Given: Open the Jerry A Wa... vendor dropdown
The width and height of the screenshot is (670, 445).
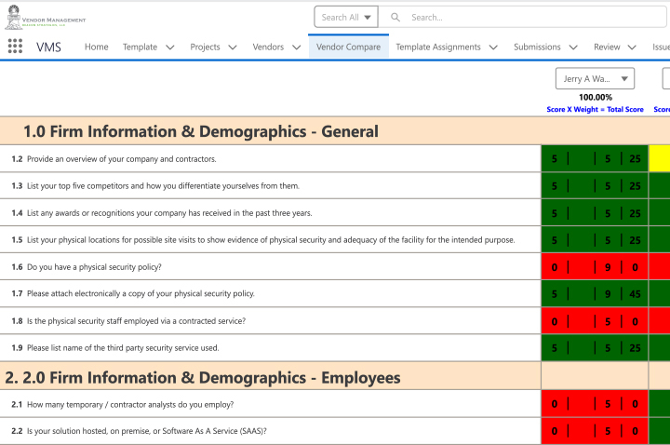Looking at the screenshot, I should point(595,79).
